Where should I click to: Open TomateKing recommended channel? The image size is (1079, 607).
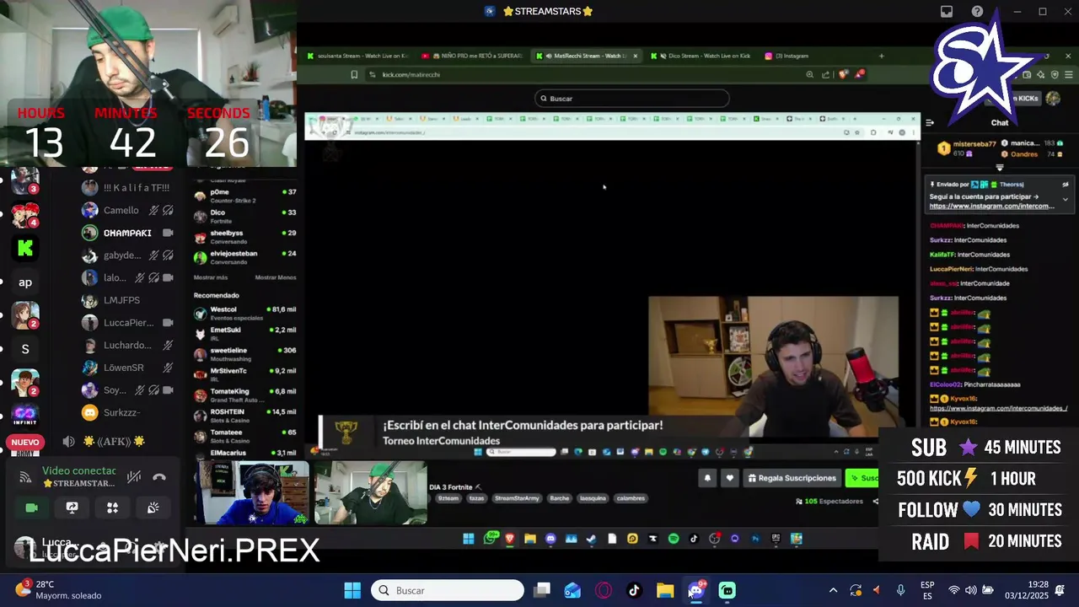244,395
